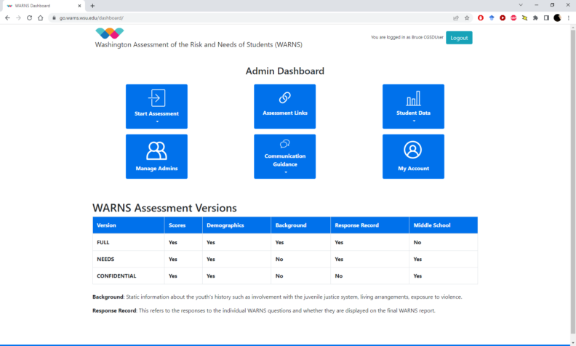Screen dimensions: 576x346
Task: Open the Assessment Links tile
Action: pos(284,106)
